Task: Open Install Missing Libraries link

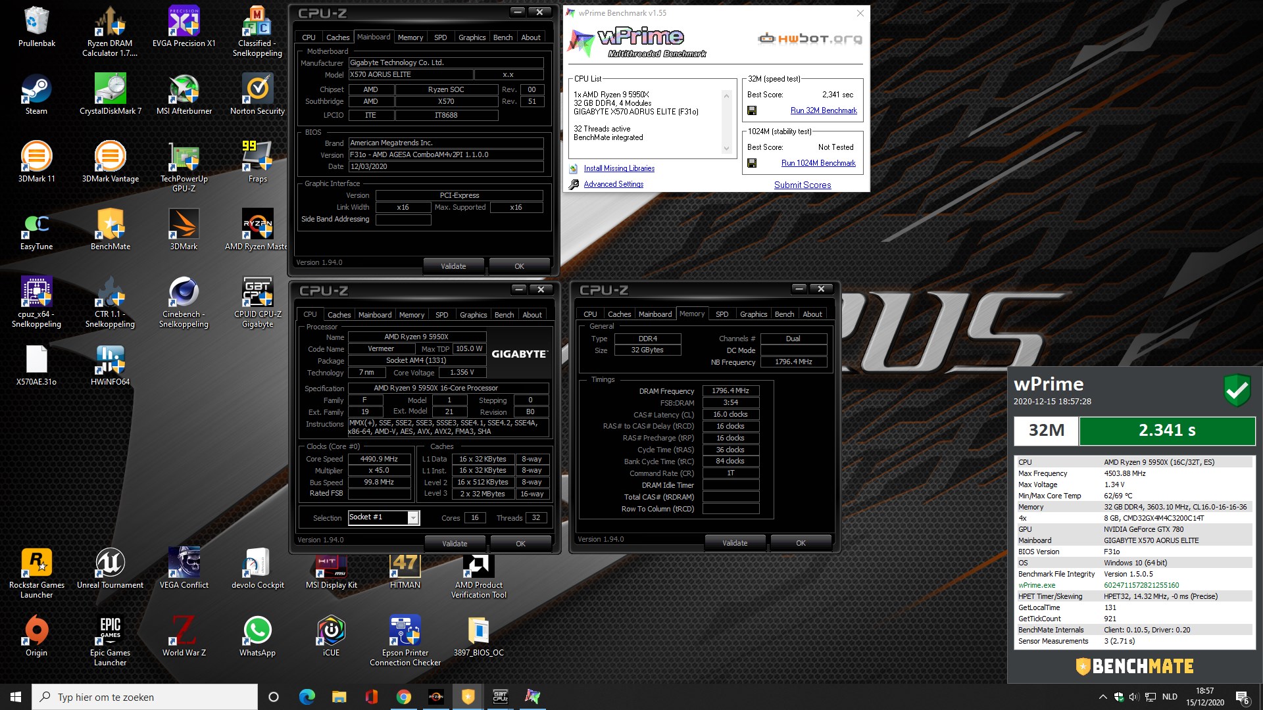Action: pos(619,168)
